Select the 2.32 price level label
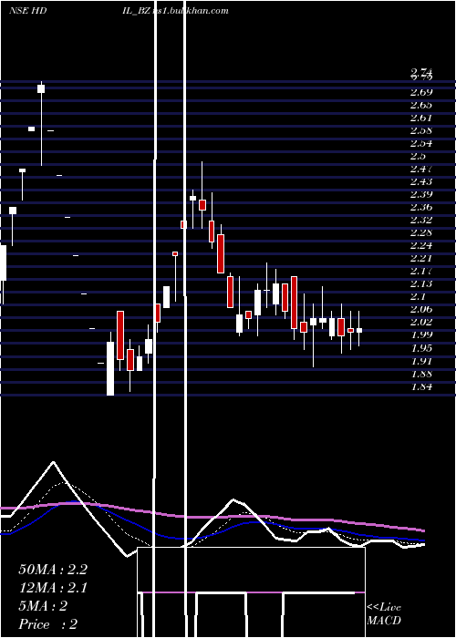456x638 pixels. coord(421,220)
